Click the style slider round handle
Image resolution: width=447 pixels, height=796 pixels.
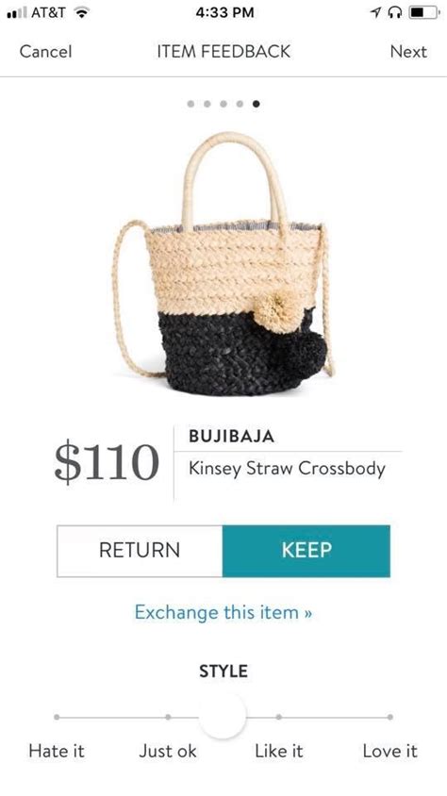click(223, 716)
